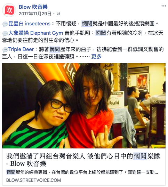Visit the 昆蟲白 insecteens page link
This screenshot has width=168, height=187.
29,24
